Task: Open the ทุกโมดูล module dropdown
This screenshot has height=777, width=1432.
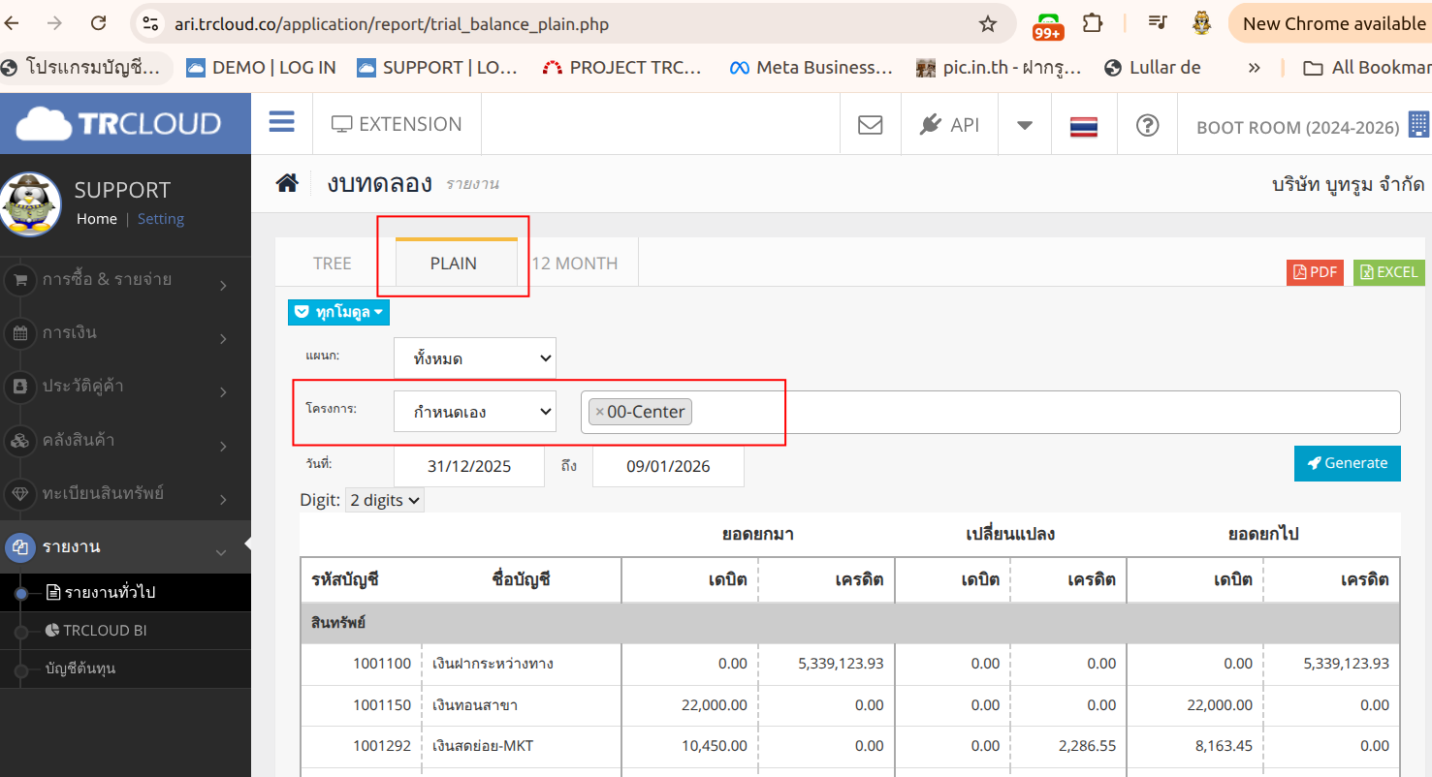Action: click(338, 312)
